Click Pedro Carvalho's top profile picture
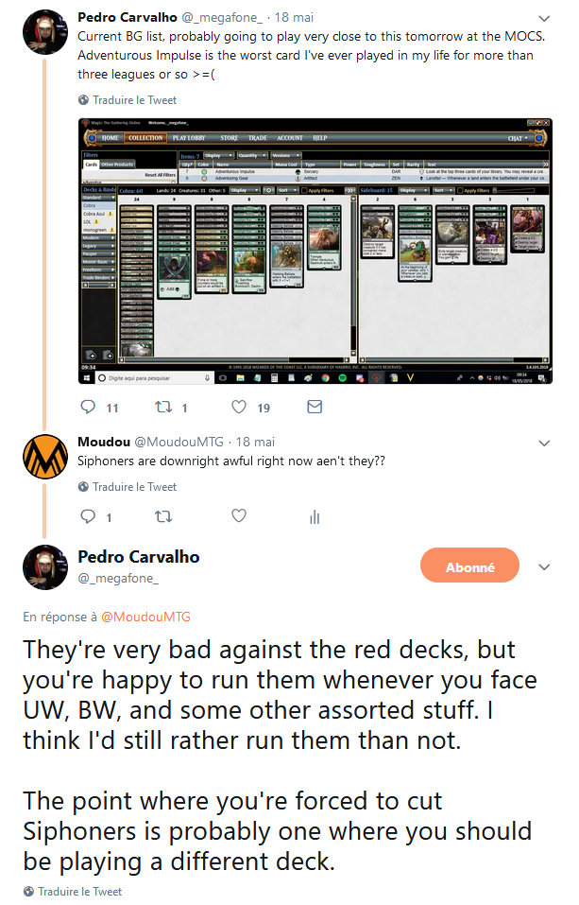The width and height of the screenshot is (579, 905). (45, 32)
